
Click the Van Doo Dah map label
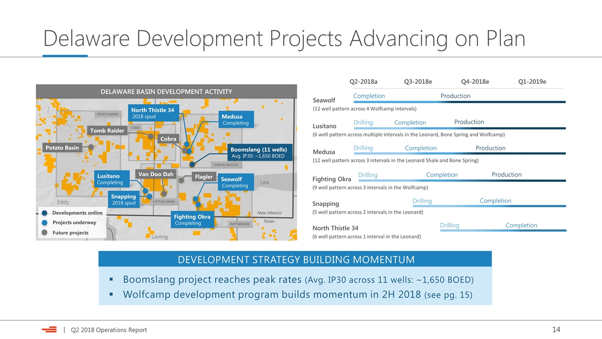pyautogui.click(x=156, y=174)
